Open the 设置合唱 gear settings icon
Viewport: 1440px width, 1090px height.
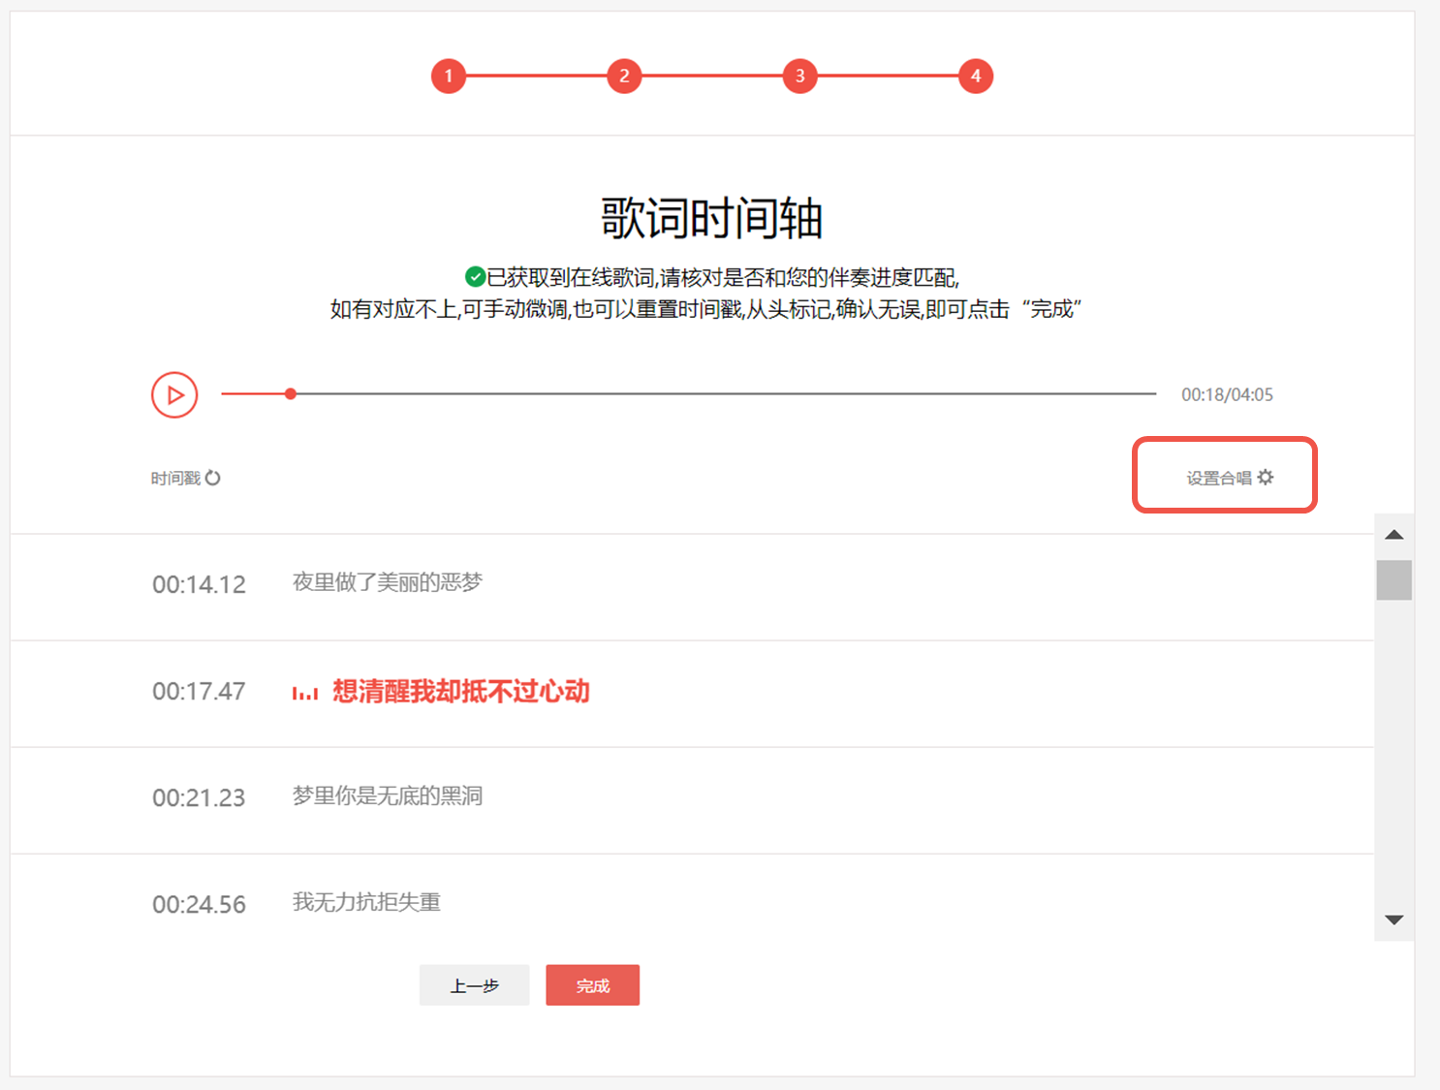[x=1267, y=477]
